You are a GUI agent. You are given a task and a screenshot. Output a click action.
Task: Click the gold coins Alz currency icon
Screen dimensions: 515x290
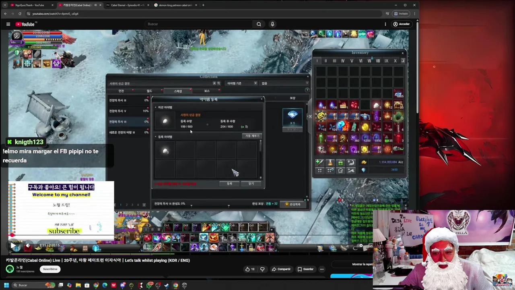[364, 162]
